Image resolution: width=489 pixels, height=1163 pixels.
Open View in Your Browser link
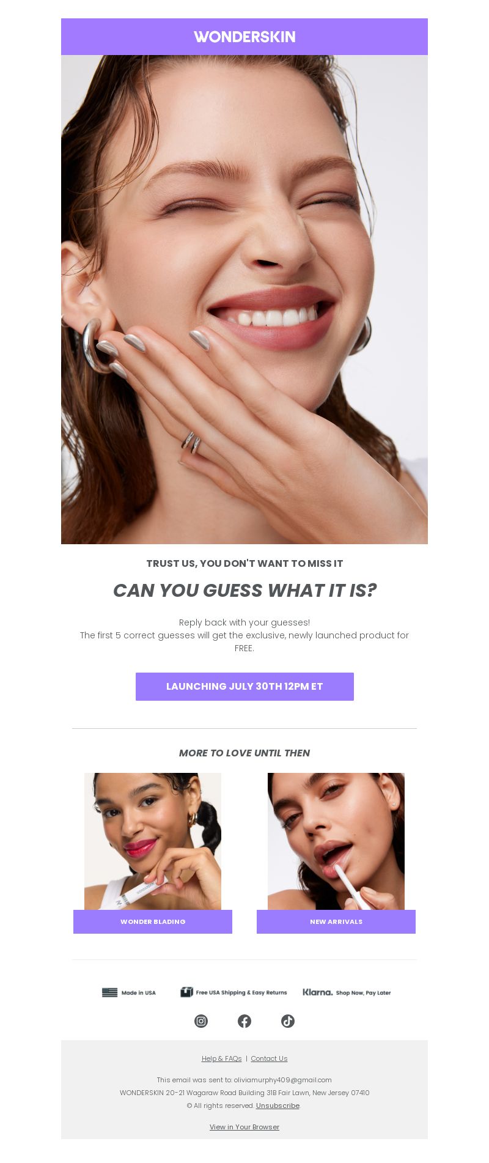click(244, 1127)
